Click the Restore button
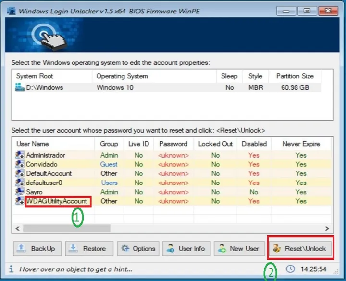Image resolution: width=346 pixels, height=281 pixels. 89,249
